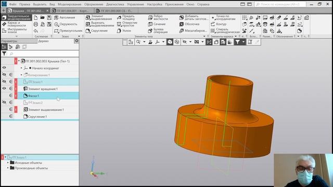Open the Моделирование menu
The height and width of the screenshot is (187, 333).
coord(70,4)
